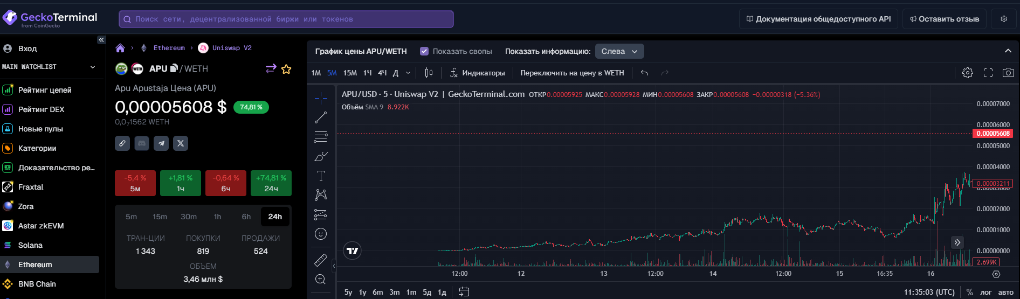Toggle percent scale mode
The image size is (1020, 299).
(x=970, y=292)
